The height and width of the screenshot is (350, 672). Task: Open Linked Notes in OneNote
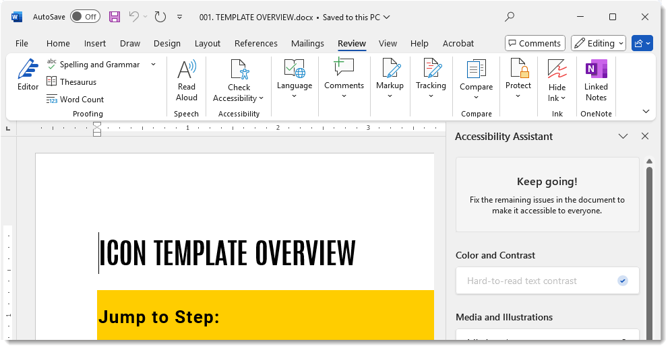596,80
